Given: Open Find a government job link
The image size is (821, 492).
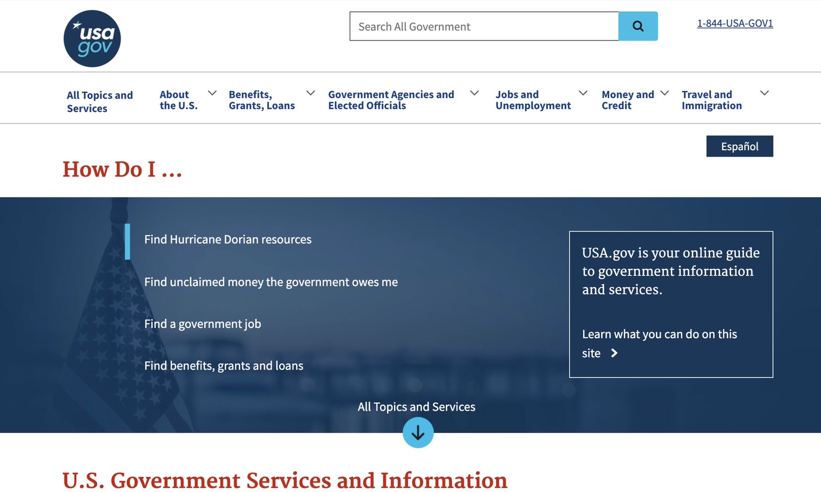Looking at the screenshot, I should tap(203, 324).
